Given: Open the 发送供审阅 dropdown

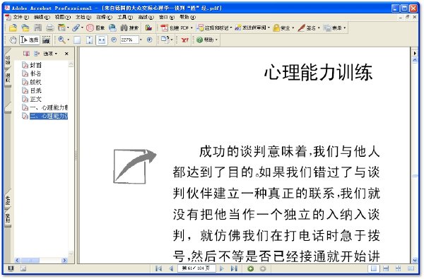Looking at the screenshot, I should click(x=252, y=28).
